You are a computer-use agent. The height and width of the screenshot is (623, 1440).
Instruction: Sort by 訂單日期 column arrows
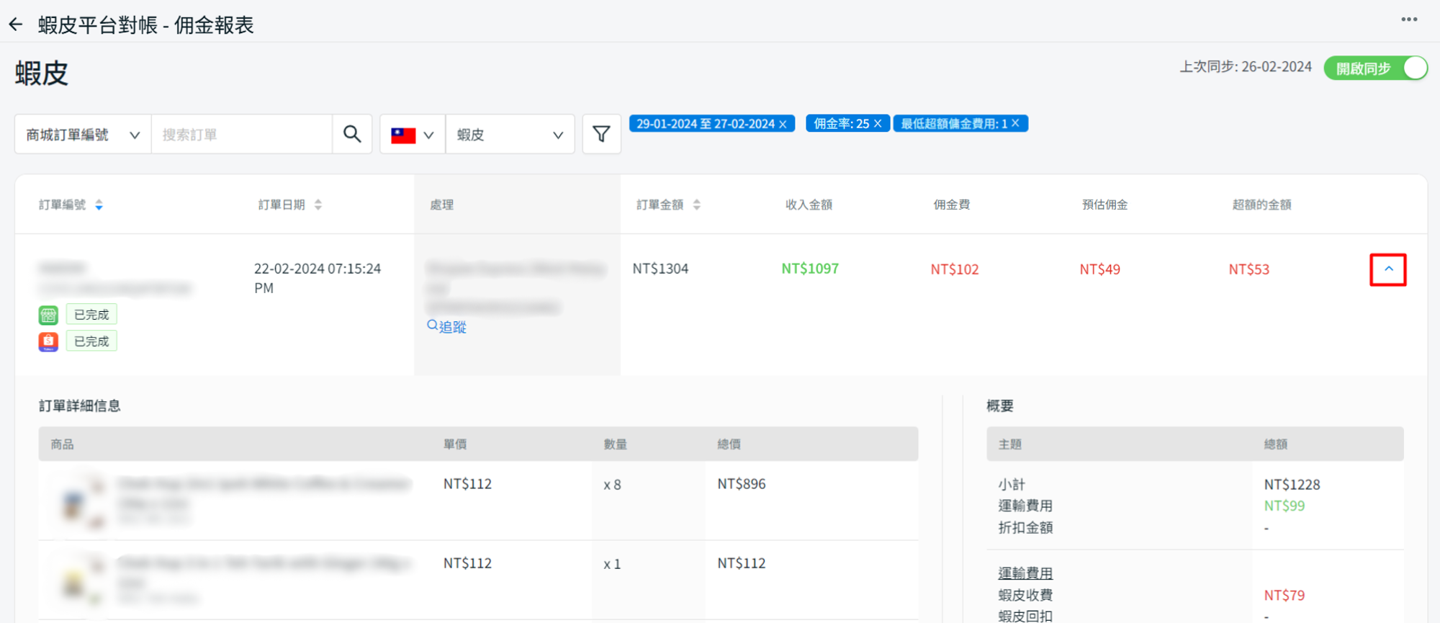point(318,205)
